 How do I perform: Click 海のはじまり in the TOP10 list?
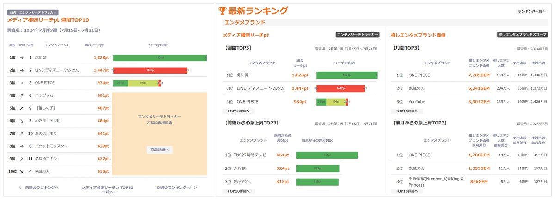(46, 134)
